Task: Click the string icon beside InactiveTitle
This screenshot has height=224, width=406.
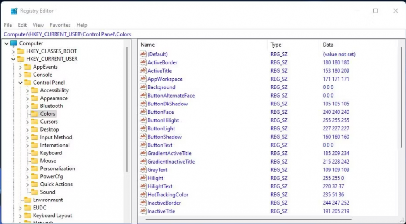Action: coord(143,211)
